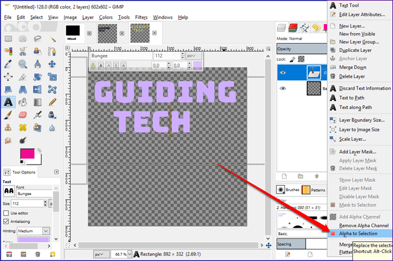Open the colored GUIDING TECH image tab
Image resolution: width=393 pixels, height=261 pixels.
[140, 33]
